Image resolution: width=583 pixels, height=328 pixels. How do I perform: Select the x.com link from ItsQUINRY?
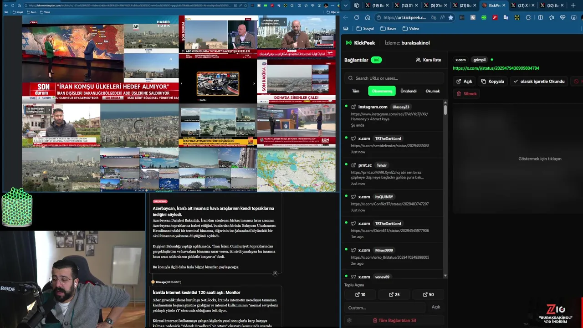(393, 203)
